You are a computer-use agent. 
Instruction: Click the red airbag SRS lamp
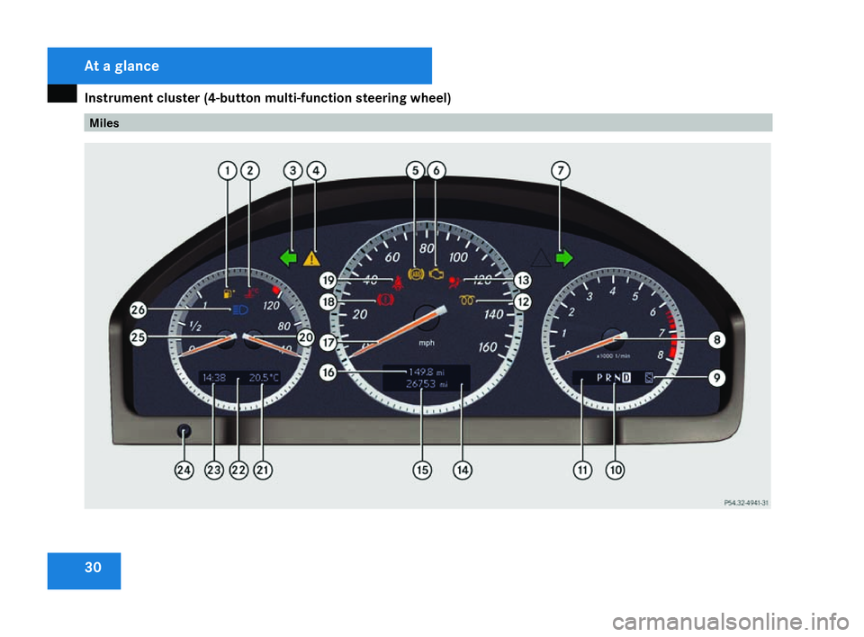(x=454, y=283)
